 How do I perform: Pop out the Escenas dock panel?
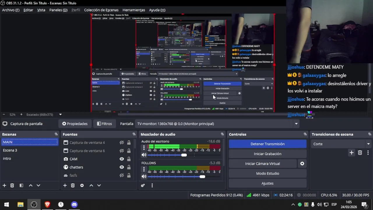tap(56, 134)
